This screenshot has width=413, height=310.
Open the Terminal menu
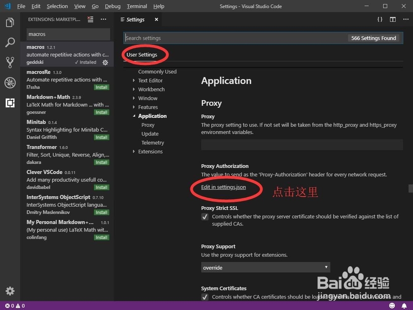(x=137, y=6)
